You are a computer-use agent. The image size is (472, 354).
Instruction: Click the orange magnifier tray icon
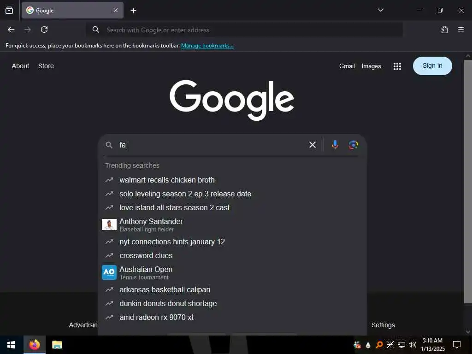click(x=379, y=345)
